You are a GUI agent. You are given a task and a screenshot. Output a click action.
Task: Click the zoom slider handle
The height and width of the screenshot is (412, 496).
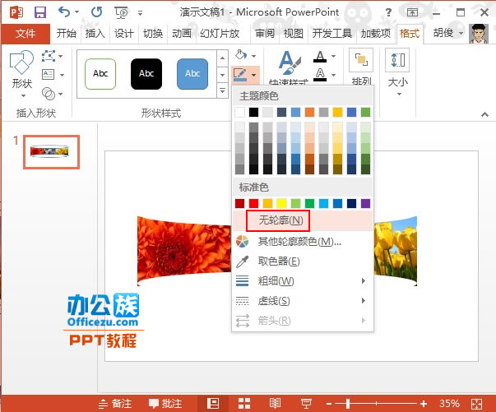348,404
